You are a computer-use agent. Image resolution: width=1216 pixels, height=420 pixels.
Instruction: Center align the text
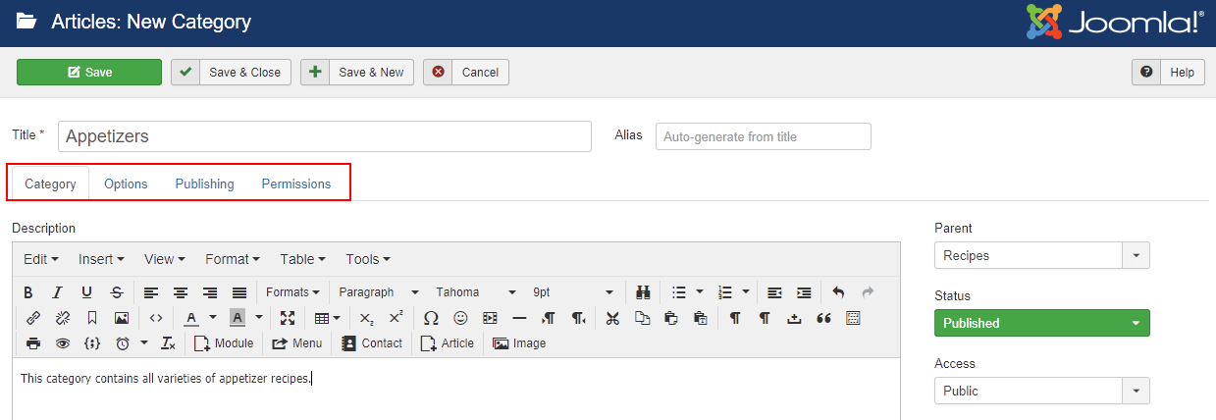pos(181,292)
